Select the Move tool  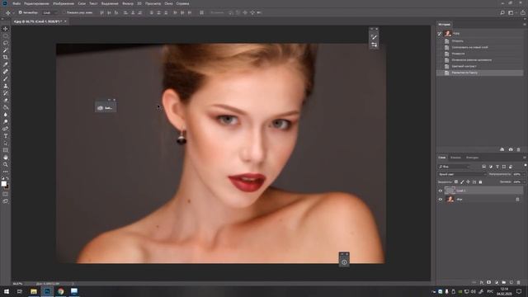click(6, 29)
